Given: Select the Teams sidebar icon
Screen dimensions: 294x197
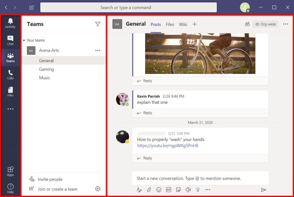Looking at the screenshot, I should coord(10,57).
